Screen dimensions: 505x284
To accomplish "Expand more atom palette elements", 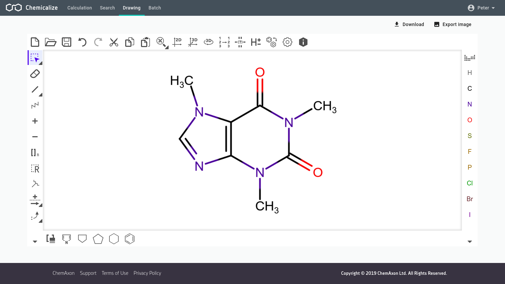I will [x=470, y=241].
